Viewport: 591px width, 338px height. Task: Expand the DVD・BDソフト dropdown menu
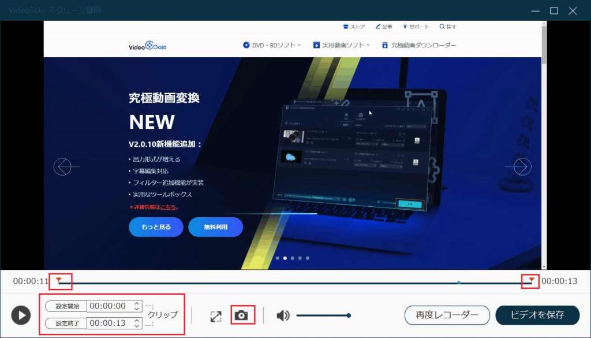tap(272, 45)
